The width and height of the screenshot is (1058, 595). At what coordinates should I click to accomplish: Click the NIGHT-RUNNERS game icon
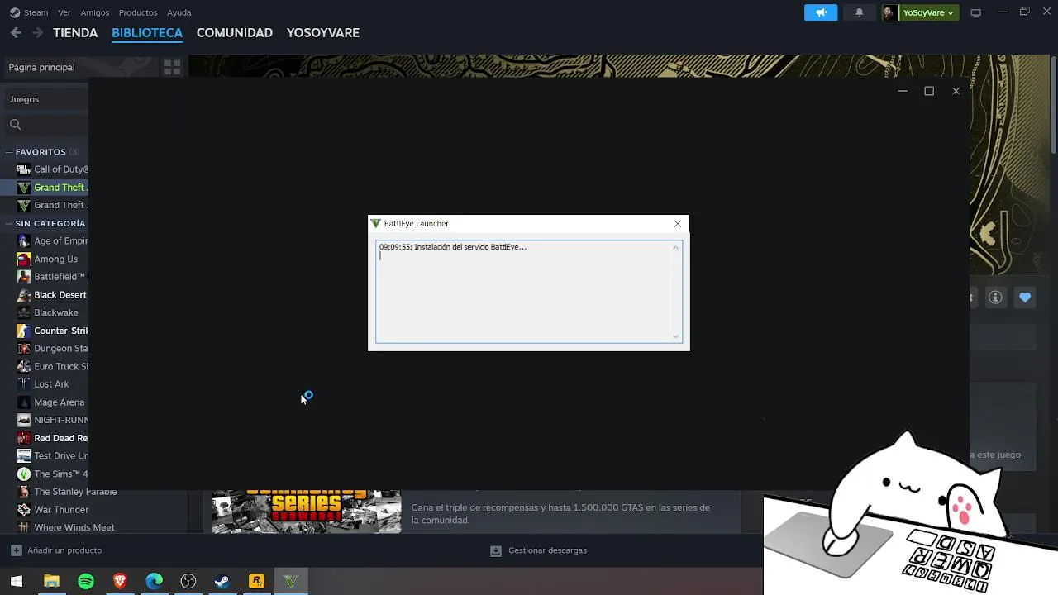(x=24, y=420)
